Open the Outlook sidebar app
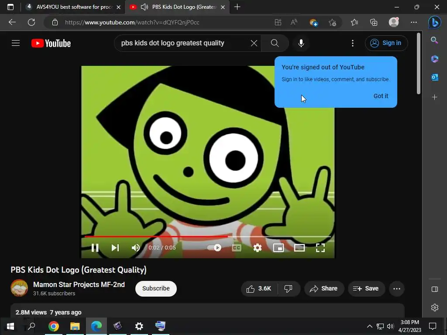This screenshot has height=335, width=447. point(434,77)
